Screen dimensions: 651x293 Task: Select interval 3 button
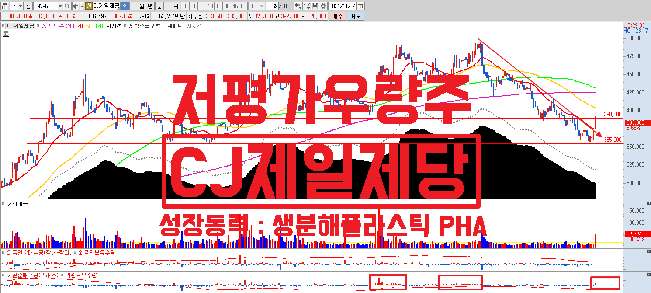click(193, 6)
